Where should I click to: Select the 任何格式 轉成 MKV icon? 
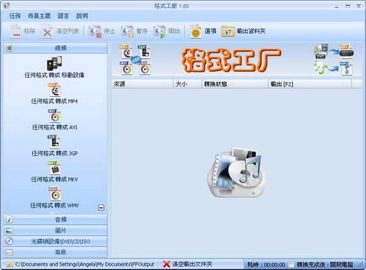coord(54,168)
